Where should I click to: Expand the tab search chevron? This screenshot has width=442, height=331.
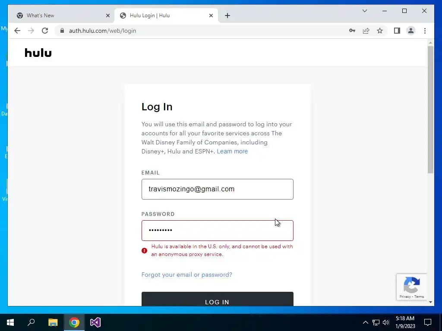[x=364, y=11]
